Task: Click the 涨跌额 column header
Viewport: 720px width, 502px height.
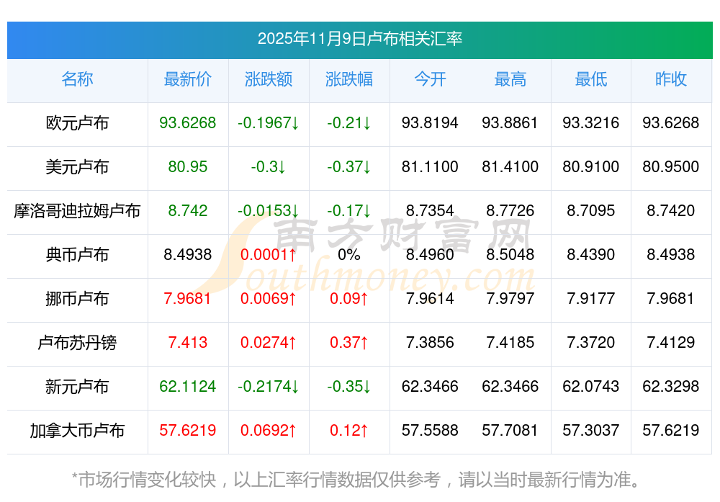Action: 268,79
